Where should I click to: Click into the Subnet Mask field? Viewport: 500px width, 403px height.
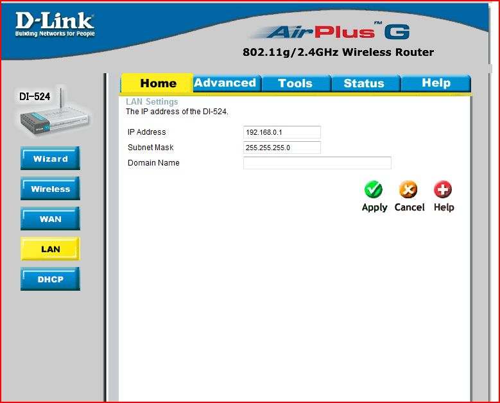click(x=282, y=148)
